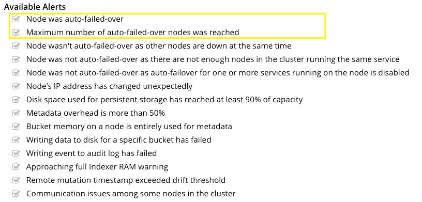Toggle the "Node was auto-failed-over" checkbox
422x202 pixels.
[16, 19]
